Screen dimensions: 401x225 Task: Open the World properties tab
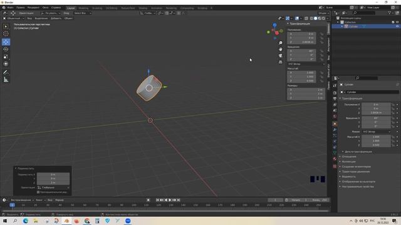pyautogui.click(x=335, y=116)
